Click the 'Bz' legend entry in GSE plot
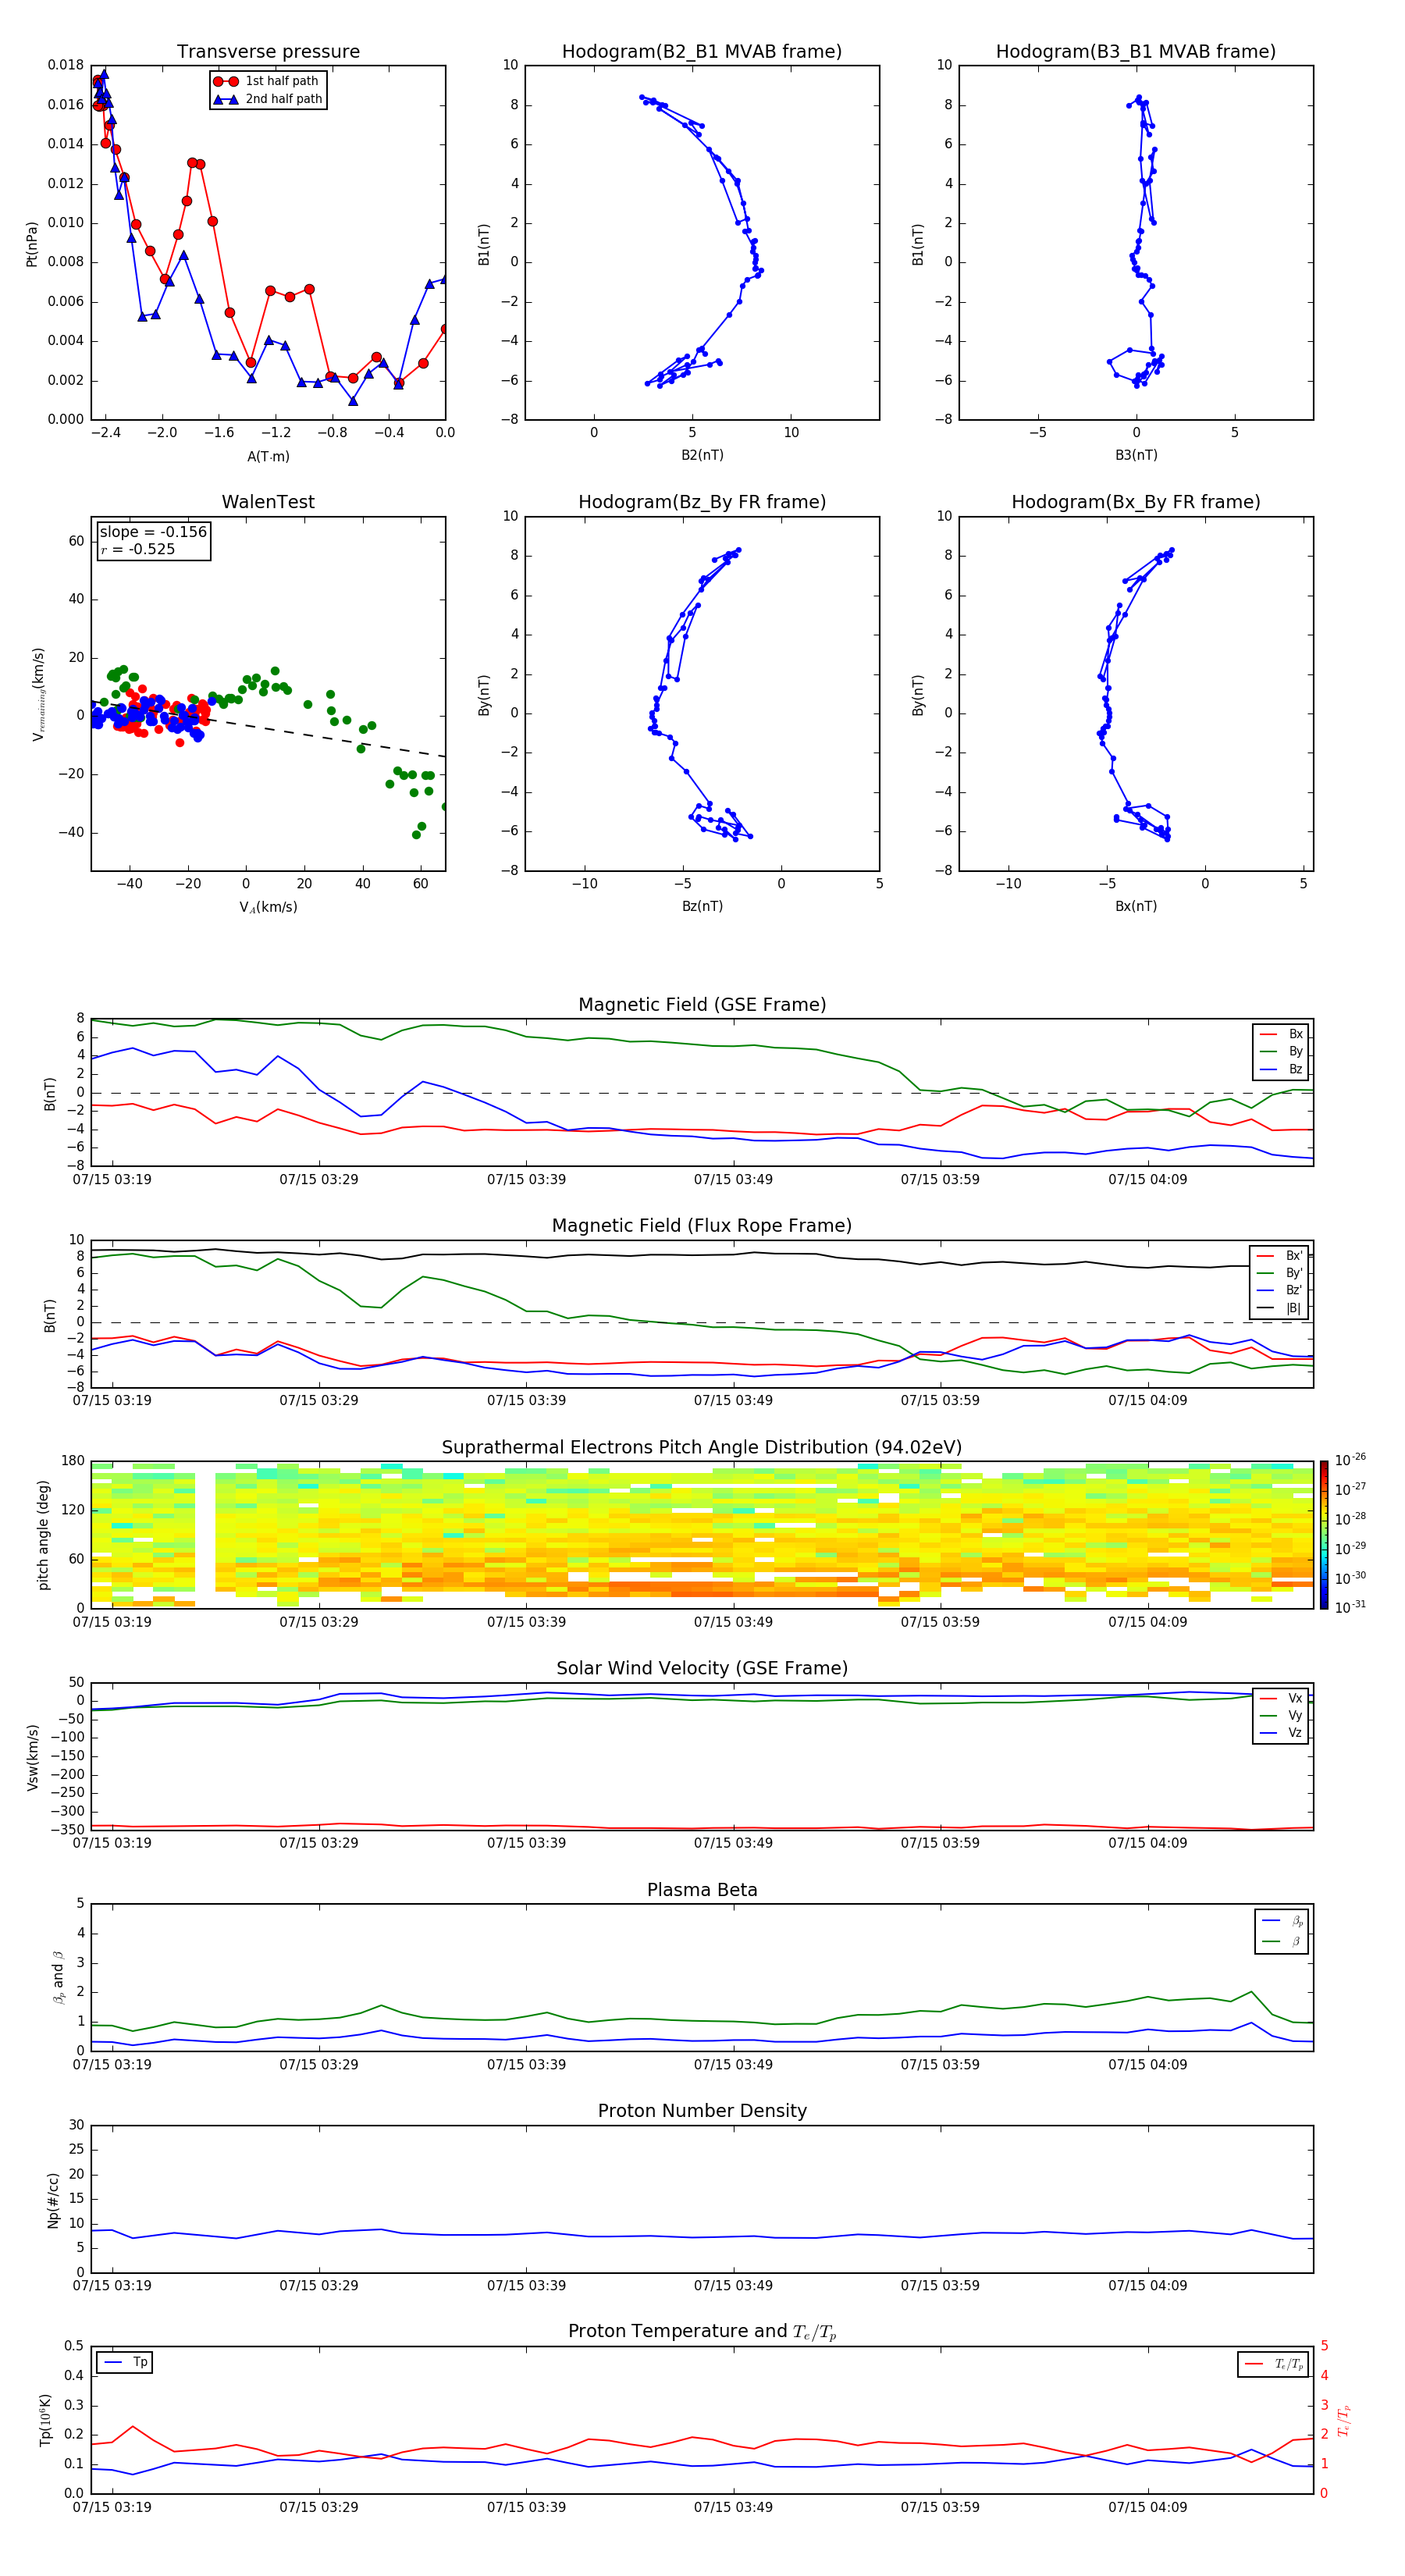The width and height of the screenshot is (1405, 2576). click(x=1282, y=1069)
